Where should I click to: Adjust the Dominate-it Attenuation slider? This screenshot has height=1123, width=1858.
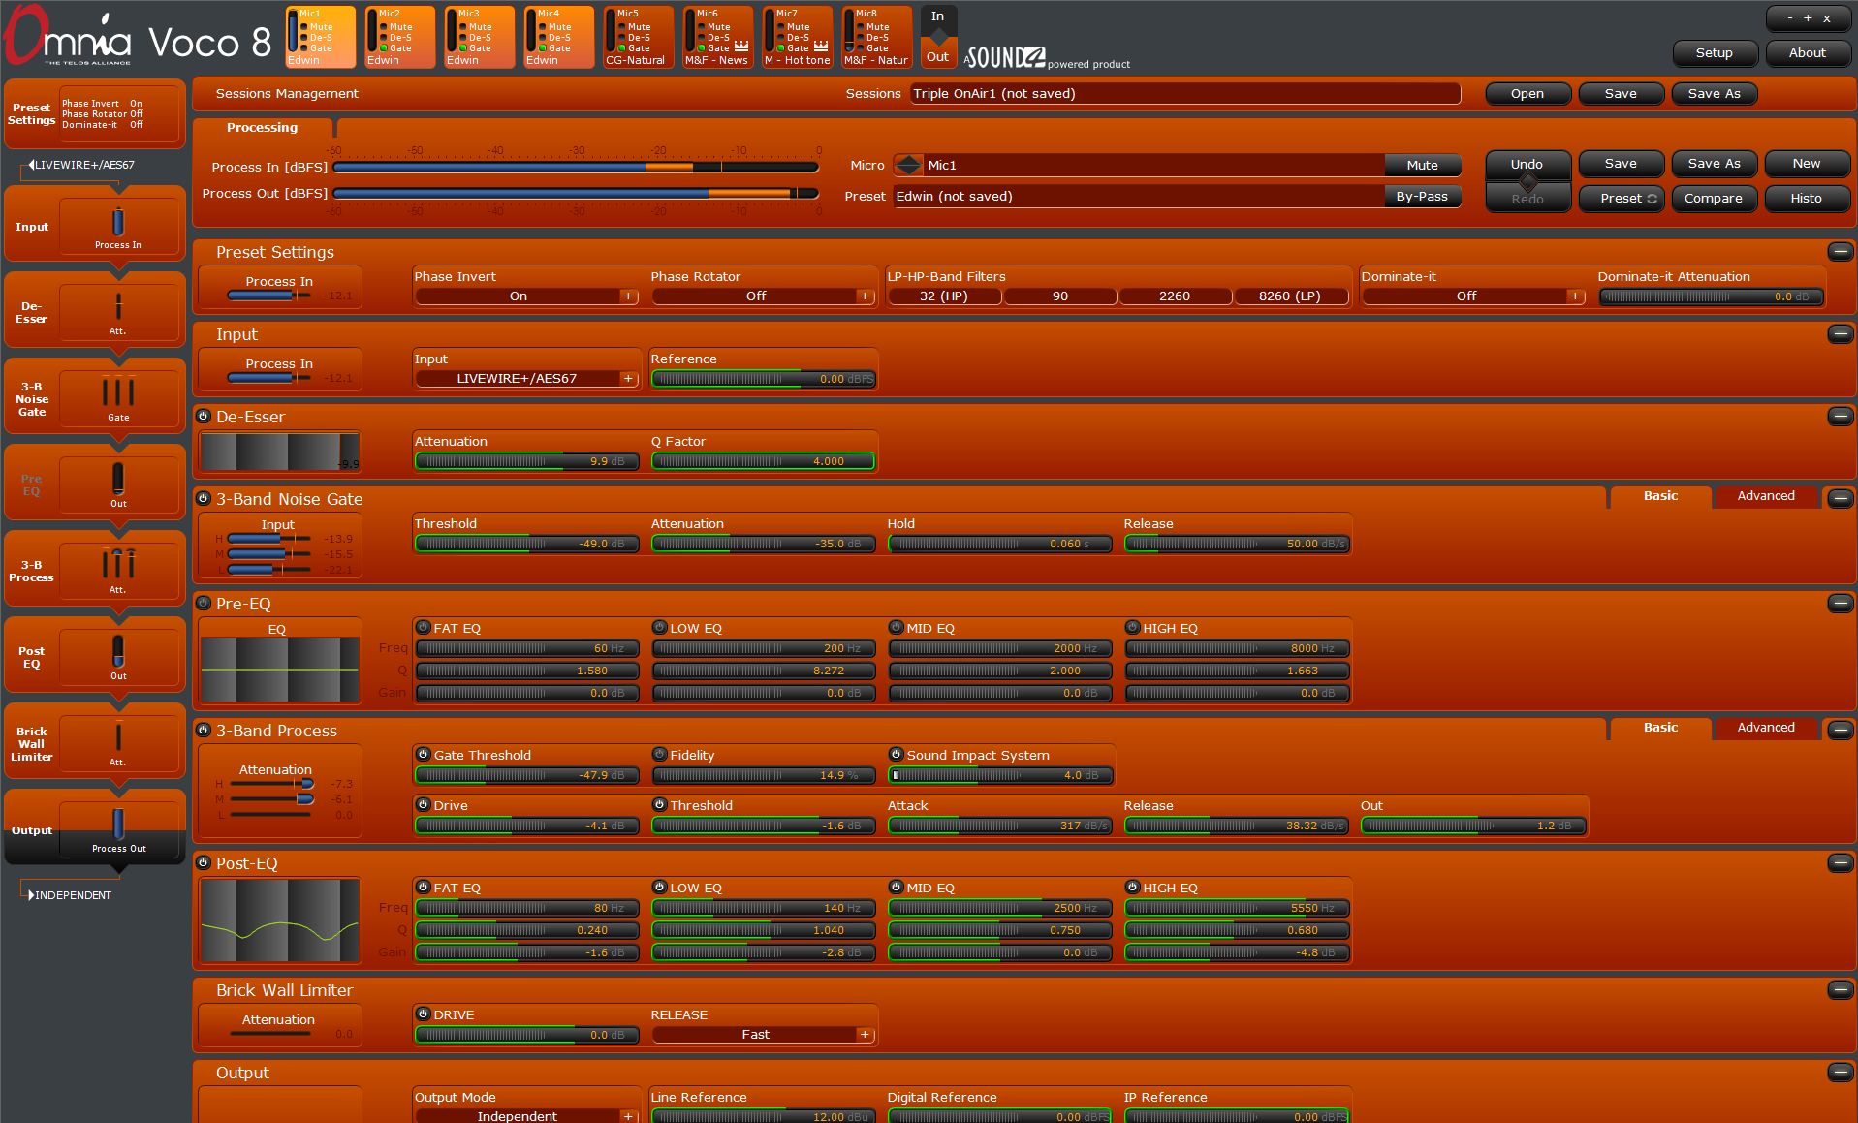[x=1711, y=296]
